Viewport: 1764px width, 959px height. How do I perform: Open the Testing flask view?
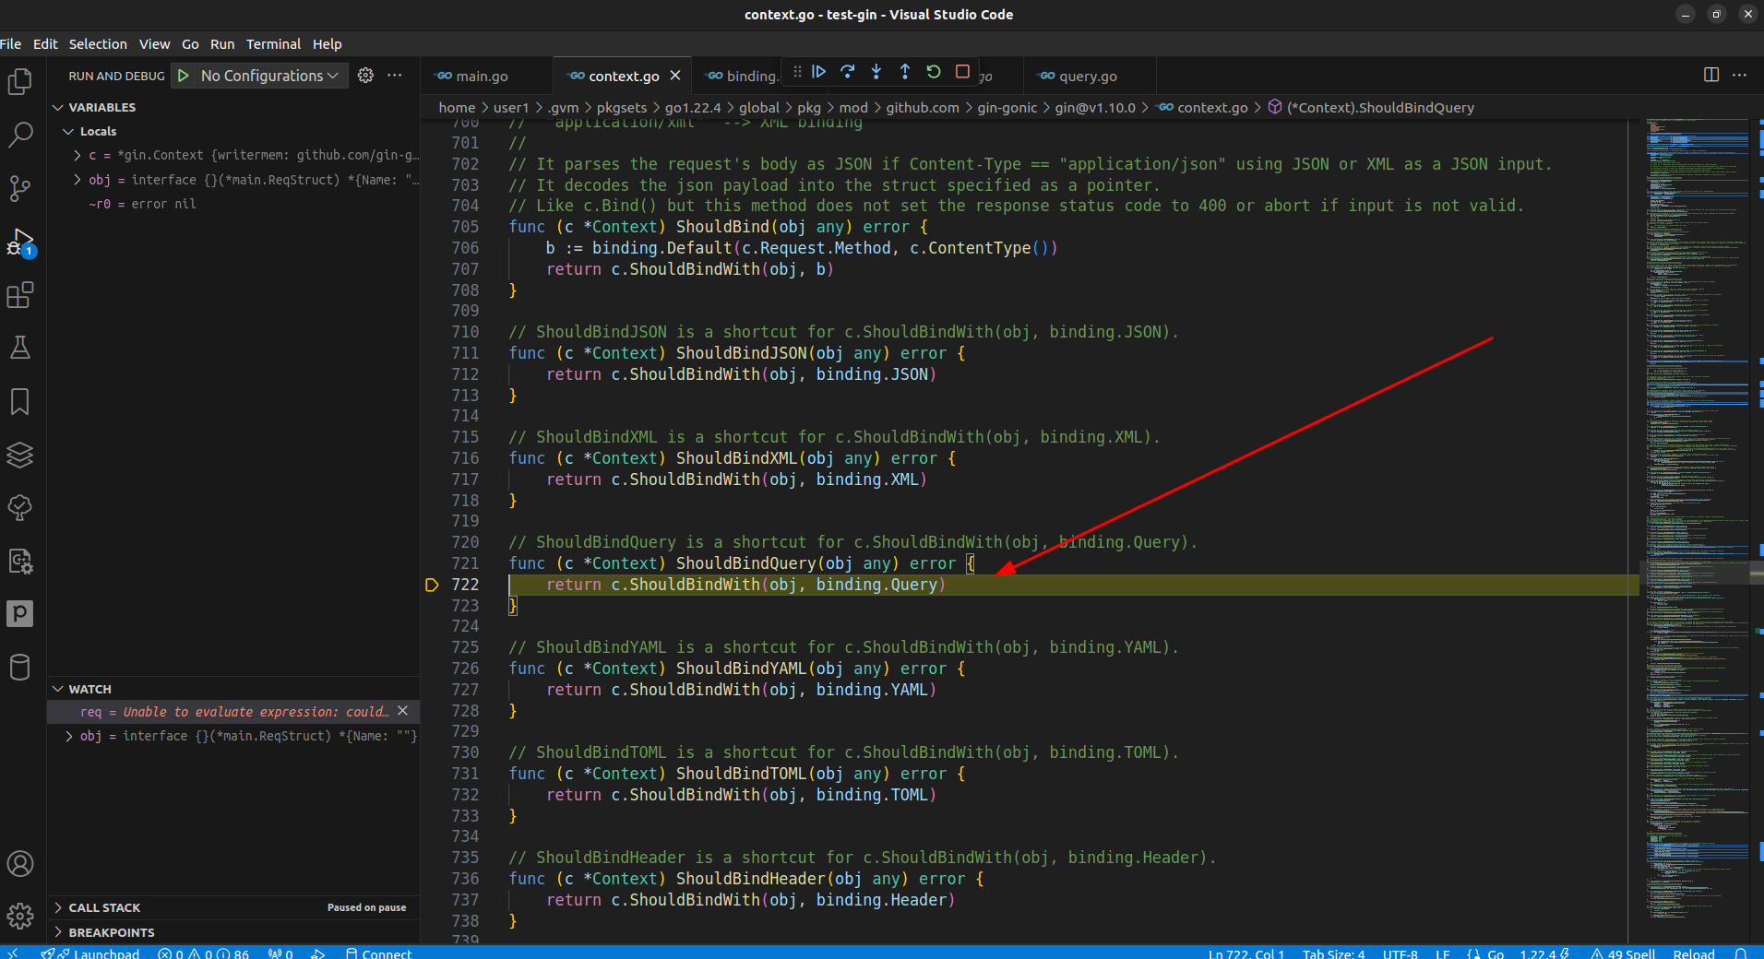click(20, 348)
